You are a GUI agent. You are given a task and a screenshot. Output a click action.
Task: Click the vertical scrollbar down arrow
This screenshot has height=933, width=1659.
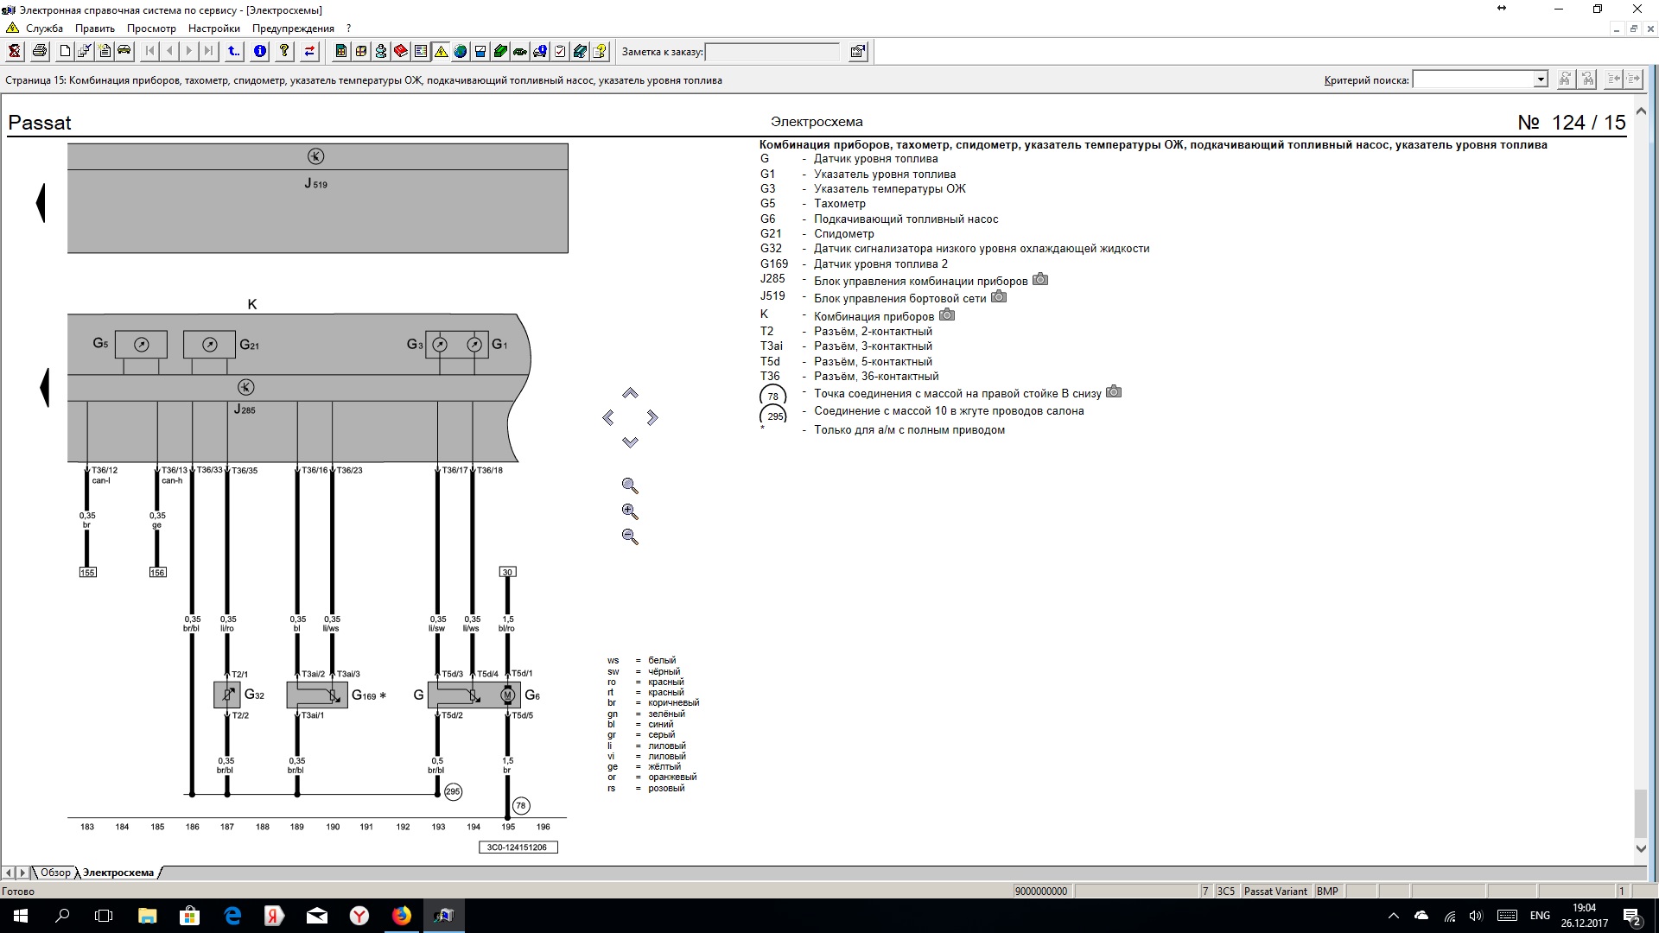point(1641,849)
